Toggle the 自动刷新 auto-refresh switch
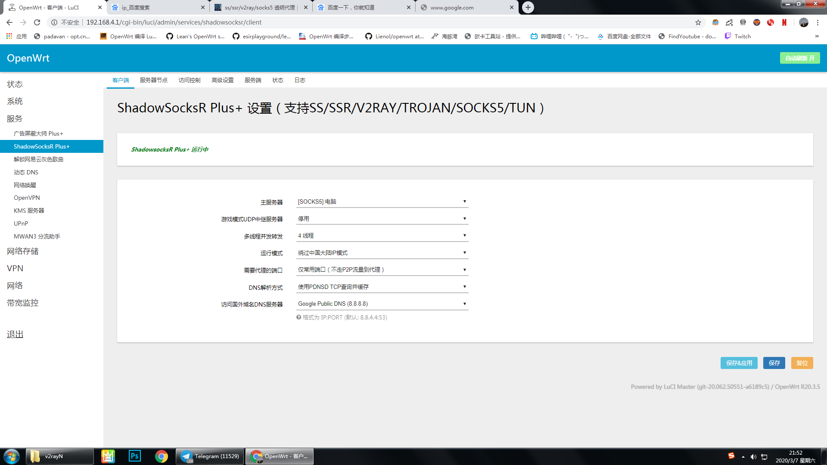 pos(799,58)
